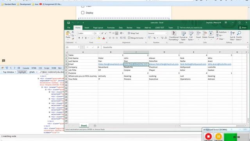Click the Insert Function fx icon
The height and width of the screenshot is (141, 250).
[98, 47]
